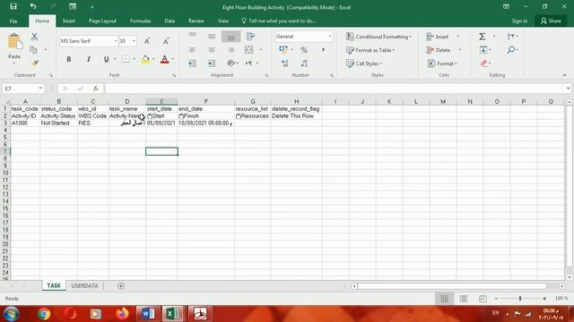
Task: Open the File tab
Action: pos(13,21)
